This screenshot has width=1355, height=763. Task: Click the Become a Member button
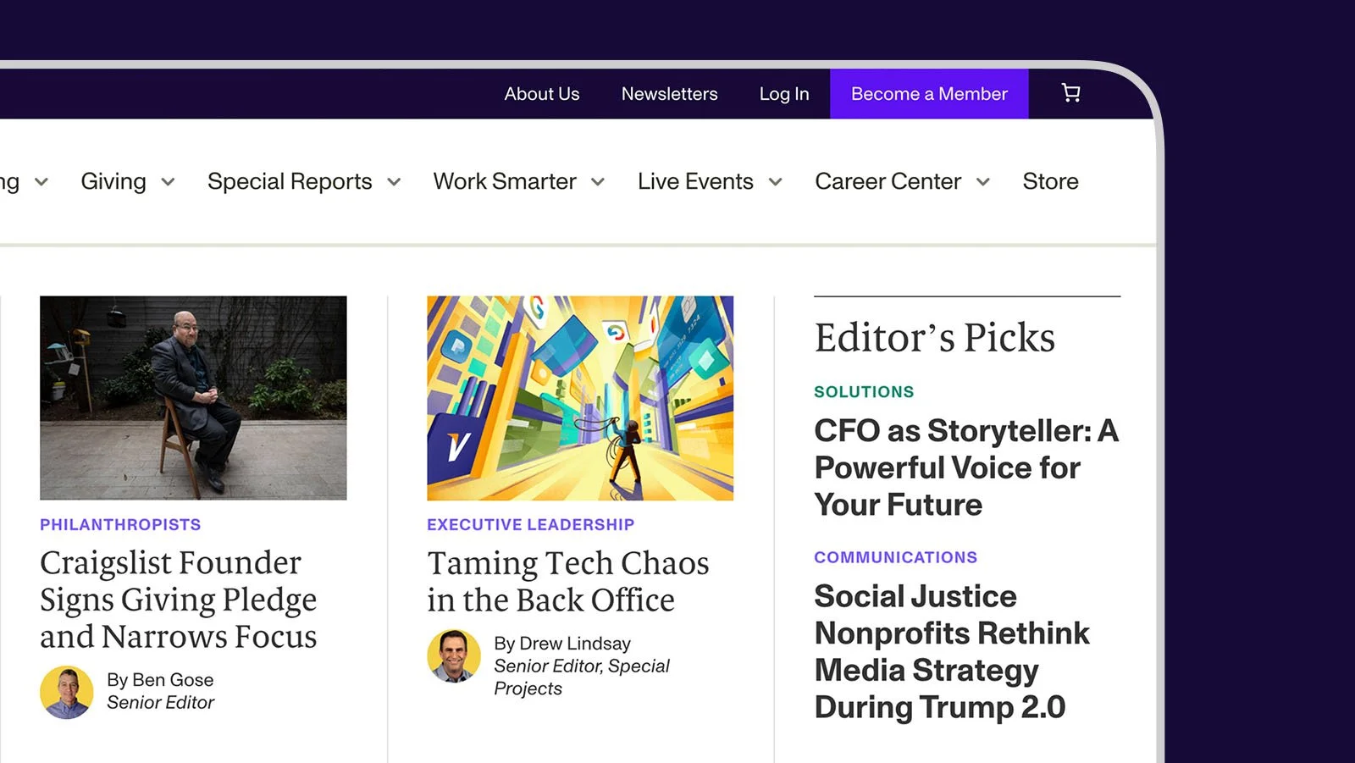929,94
